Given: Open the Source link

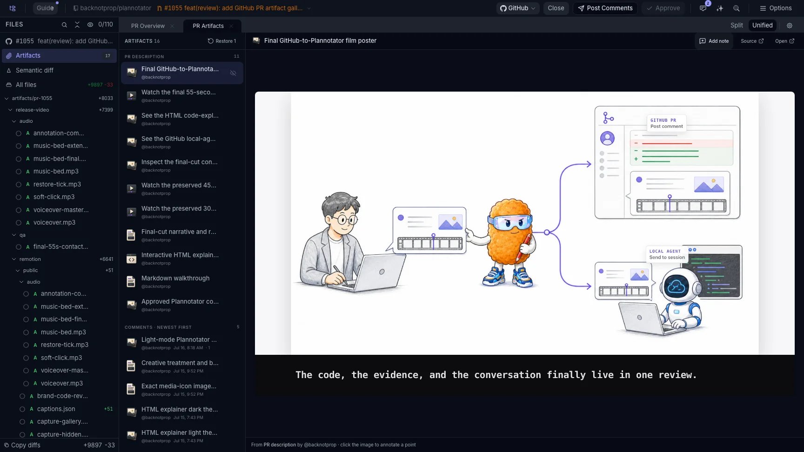Looking at the screenshot, I should click(x=752, y=41).
